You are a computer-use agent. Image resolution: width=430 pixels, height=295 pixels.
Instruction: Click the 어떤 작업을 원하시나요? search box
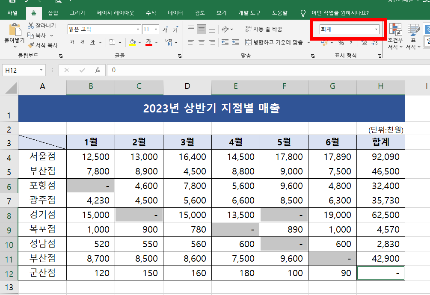point(340,13)
